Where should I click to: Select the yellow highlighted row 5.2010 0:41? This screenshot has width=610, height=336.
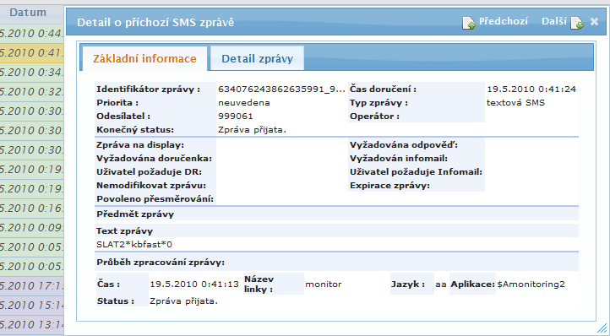coord(31,53)
